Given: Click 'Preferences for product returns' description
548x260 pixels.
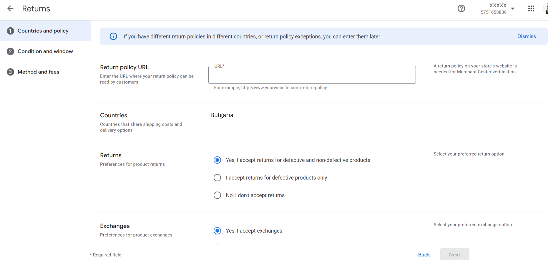Looking at the screenshot, I should click(x=132, y=164).
